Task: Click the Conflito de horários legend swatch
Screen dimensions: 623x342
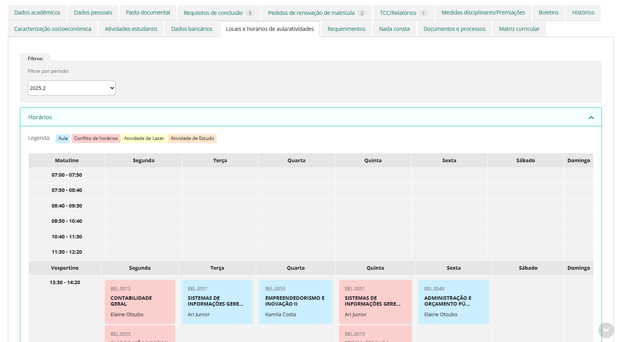Action: (x=96, y=138)
